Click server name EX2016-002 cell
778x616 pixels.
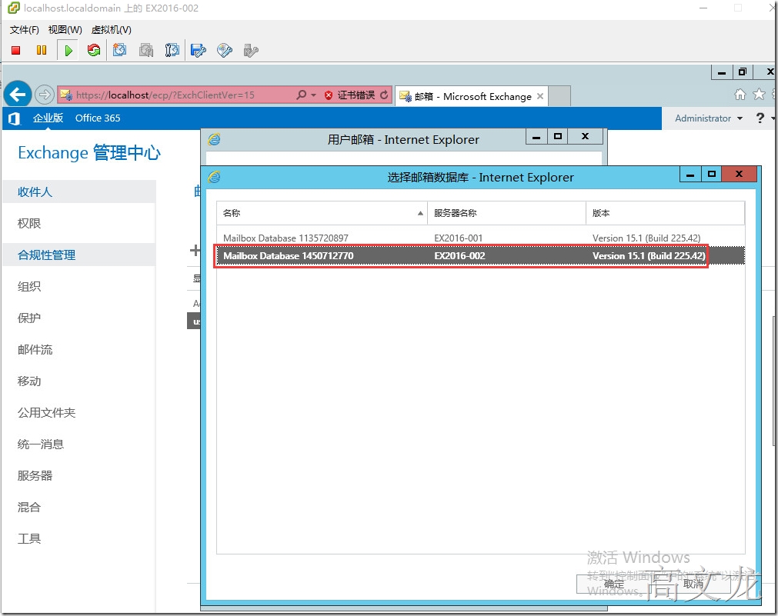pos(459,256)
